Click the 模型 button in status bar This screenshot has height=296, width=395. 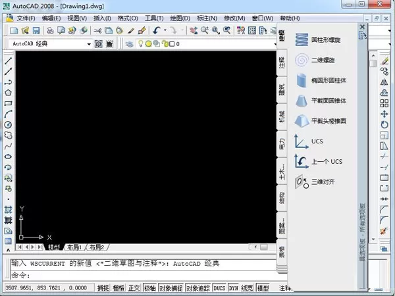263,287
